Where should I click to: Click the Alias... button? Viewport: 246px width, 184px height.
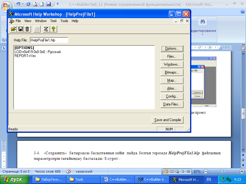tap(172, 88)
